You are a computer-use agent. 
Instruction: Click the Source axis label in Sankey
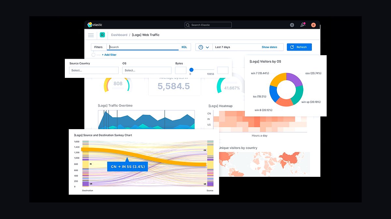tap(210, 190)
